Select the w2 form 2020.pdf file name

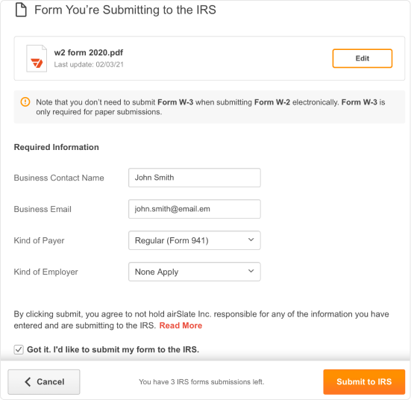click(88, 52)
